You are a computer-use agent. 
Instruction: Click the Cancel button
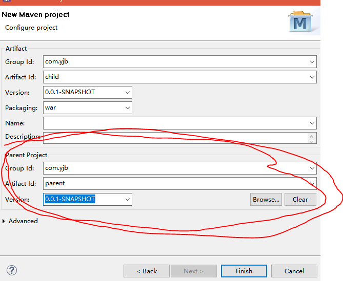click(294, 271)
